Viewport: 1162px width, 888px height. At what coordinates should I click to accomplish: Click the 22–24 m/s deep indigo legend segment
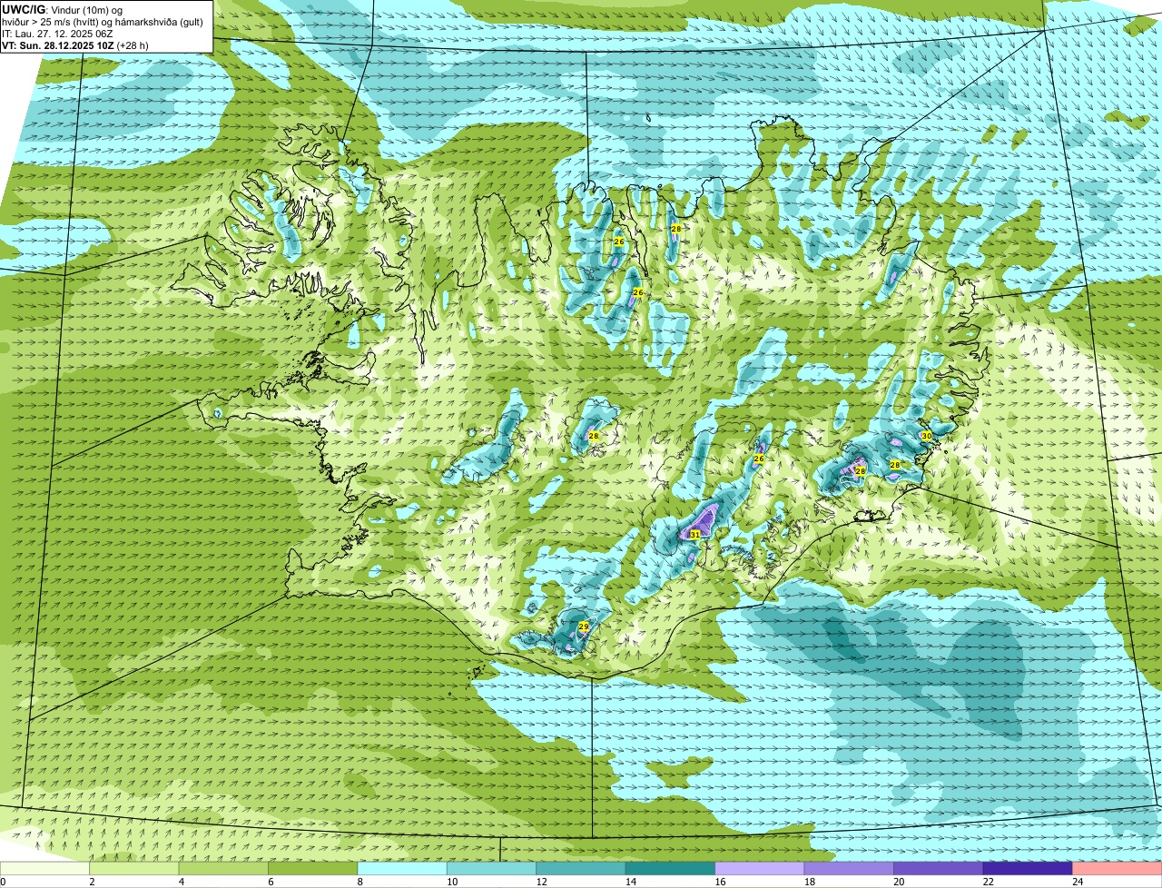click(x=1029, y=869)
